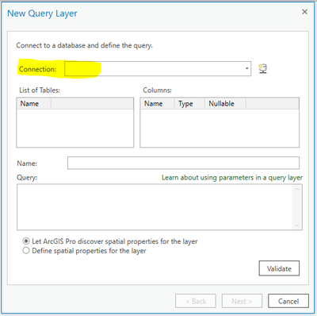Click inside the Name text field
Image resolution: width=317 pixels, height=316 pixels.
click(183, 163)
